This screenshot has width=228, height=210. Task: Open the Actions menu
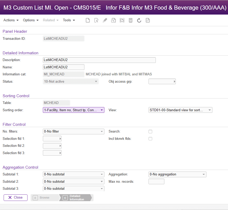11,20
